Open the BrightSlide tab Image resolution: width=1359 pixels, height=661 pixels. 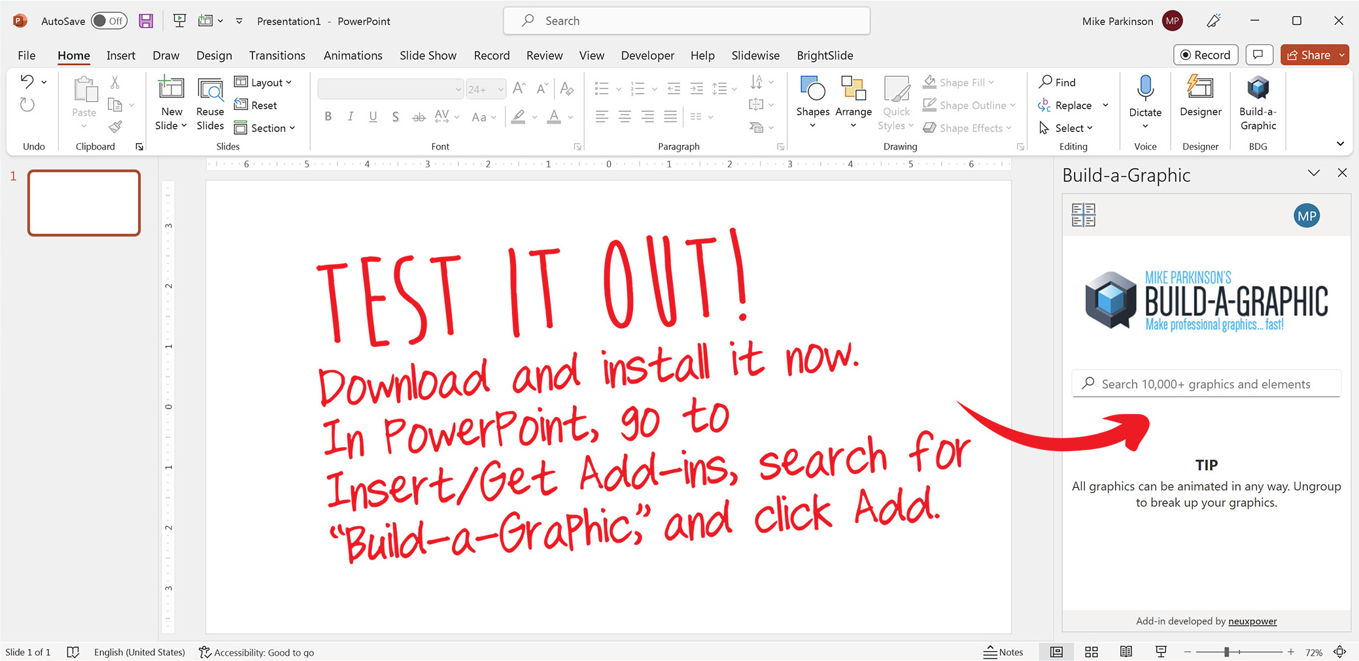[x=825, y=56]
